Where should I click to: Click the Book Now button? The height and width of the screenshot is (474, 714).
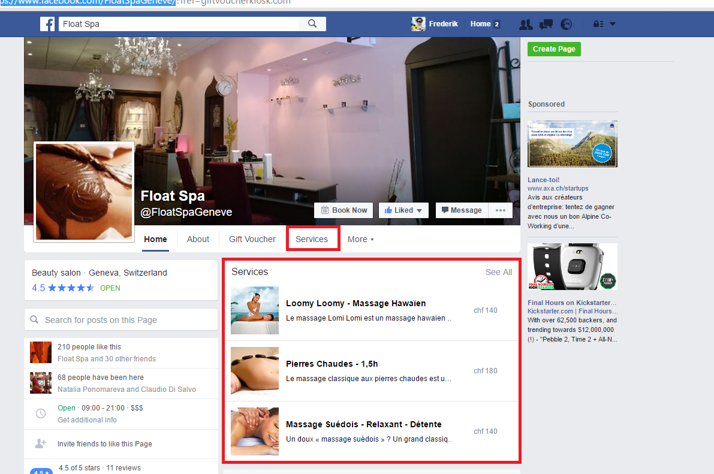[x=344, y=210]
